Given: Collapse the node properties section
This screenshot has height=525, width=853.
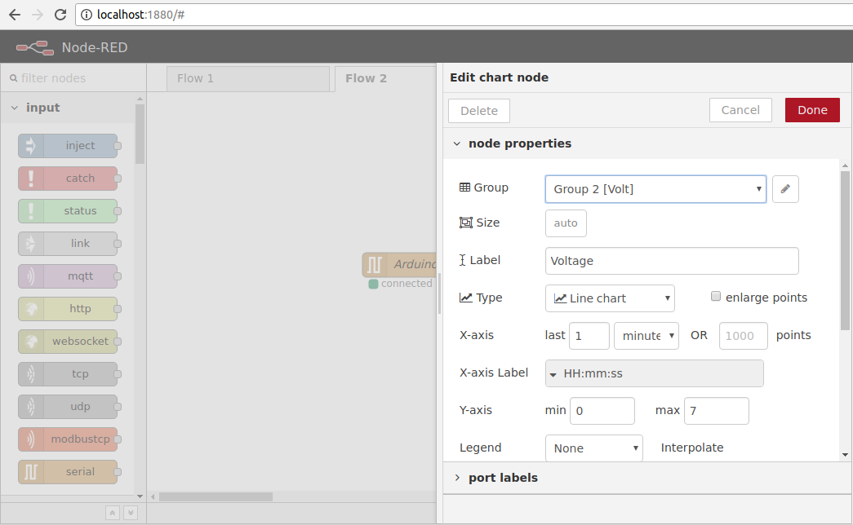Looking at the screenshot, I should (457, 143).
